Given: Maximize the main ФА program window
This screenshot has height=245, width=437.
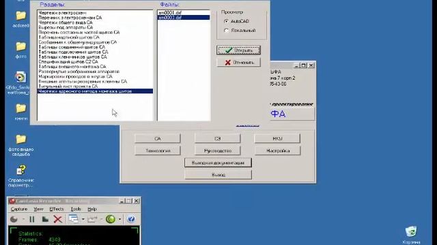Looking at the screenshot, I should click(x=303, y=65).
